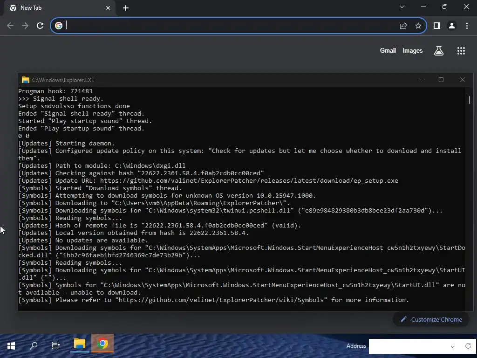Close the New Tab tab

click(108, 8)
